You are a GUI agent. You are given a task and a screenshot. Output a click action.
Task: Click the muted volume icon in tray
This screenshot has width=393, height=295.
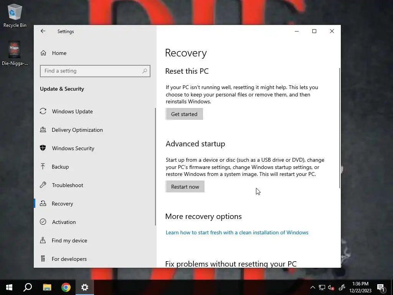[331, 287]
